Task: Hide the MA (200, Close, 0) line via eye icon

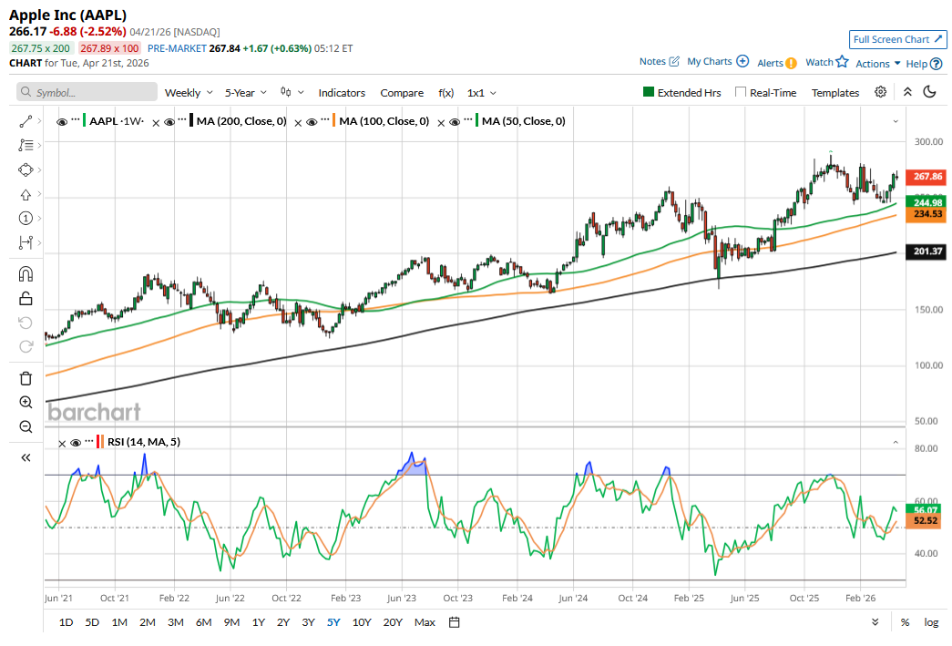Action: pos(169,121)
